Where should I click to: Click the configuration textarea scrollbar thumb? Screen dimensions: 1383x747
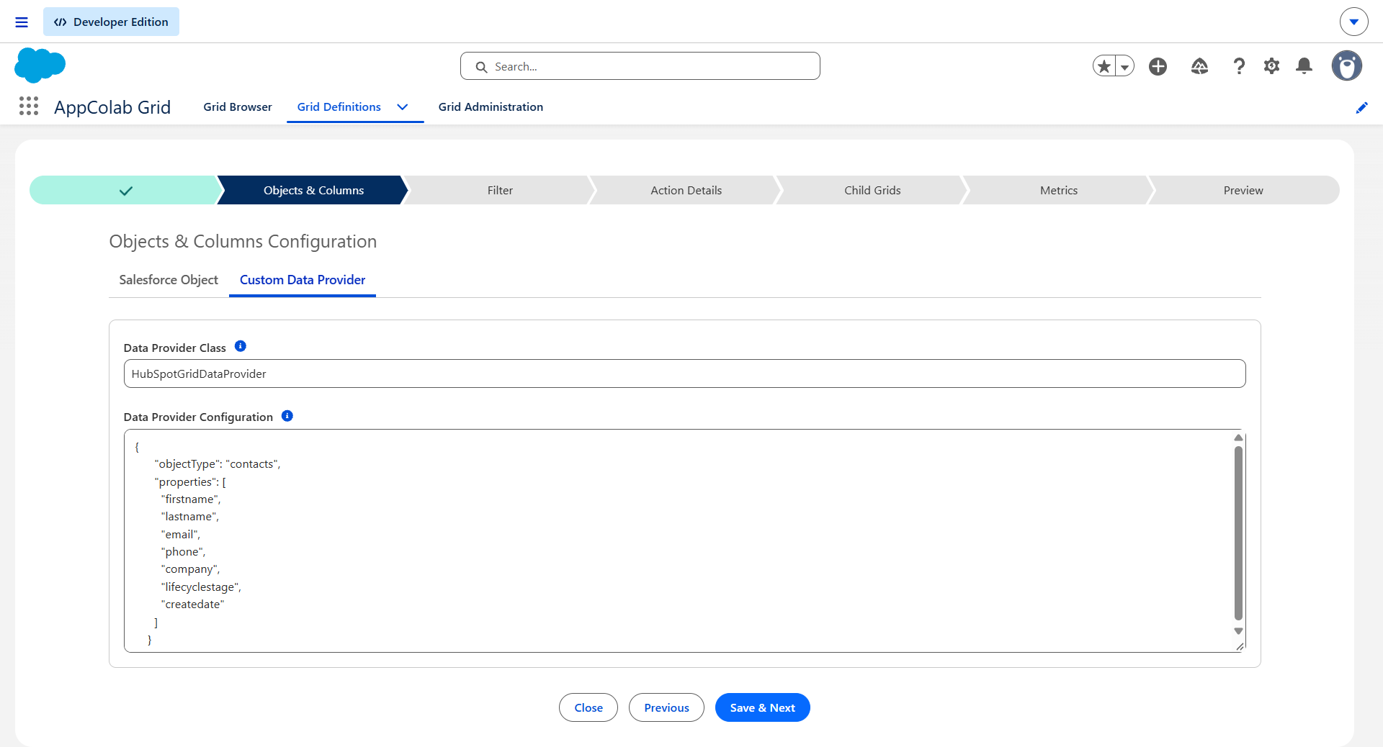tap(1238, 533)
